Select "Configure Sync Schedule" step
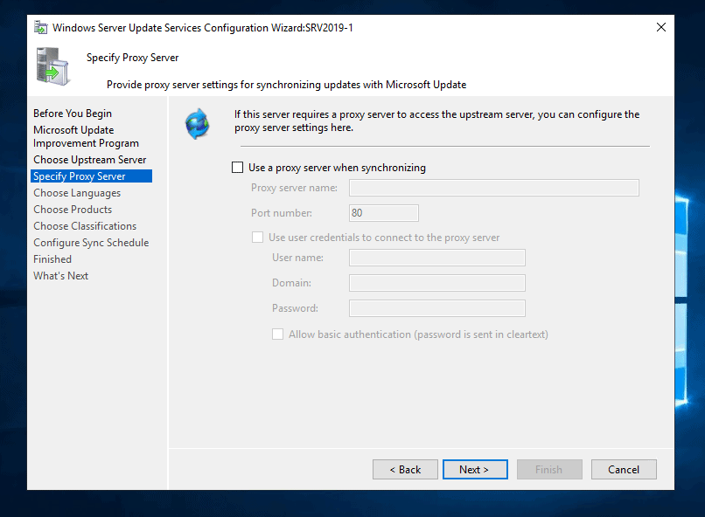This screenshot has height=517, width=705. (90, 242)
